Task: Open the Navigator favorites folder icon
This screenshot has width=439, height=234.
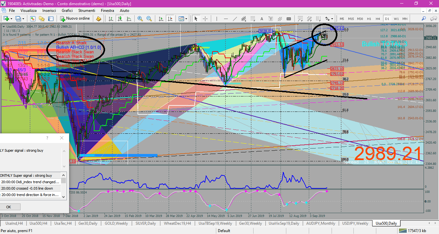Action: click(x=41, y=19)
